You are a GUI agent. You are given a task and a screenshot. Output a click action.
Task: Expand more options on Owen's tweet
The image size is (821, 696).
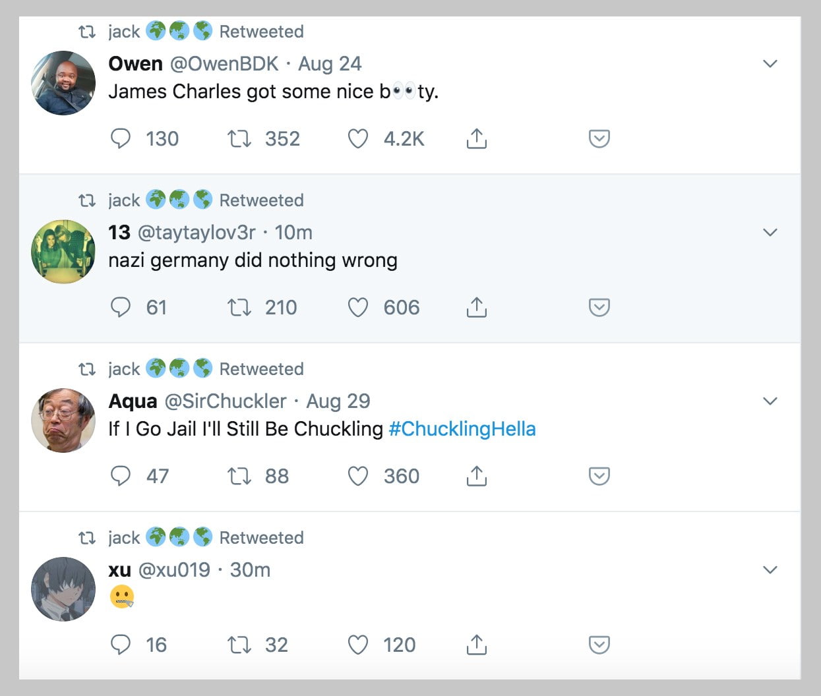[770, 64]
